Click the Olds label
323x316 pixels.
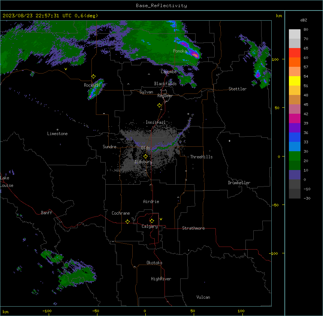tap(145, 148)
